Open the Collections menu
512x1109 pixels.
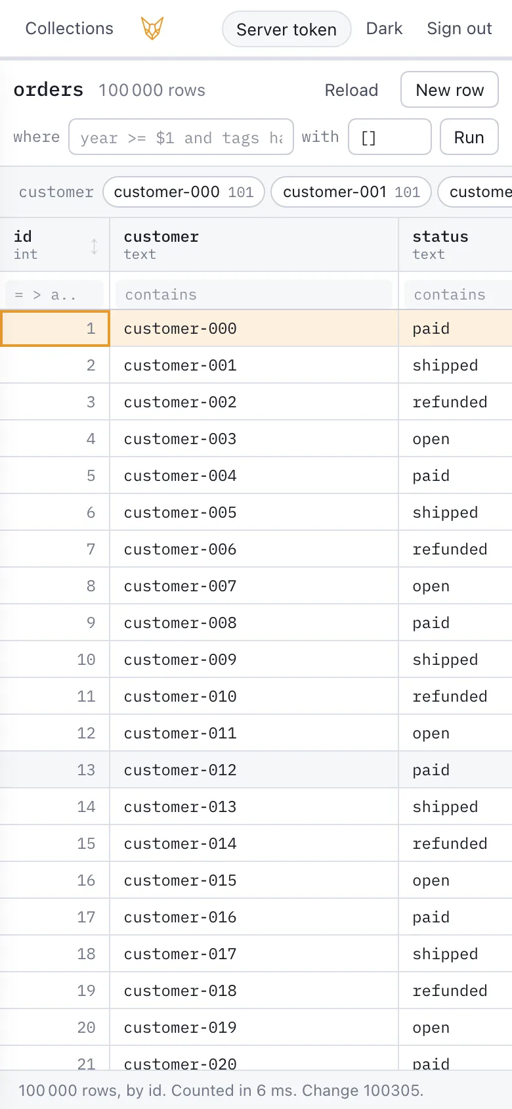[70, 28]
